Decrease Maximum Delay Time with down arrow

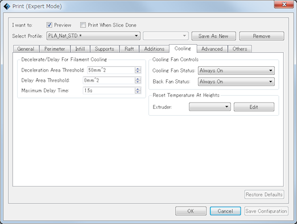pos(138,92)
